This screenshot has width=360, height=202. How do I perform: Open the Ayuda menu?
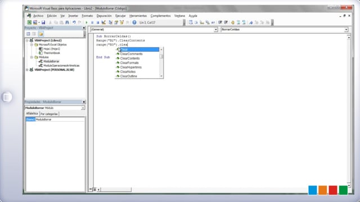click(193, 16)
